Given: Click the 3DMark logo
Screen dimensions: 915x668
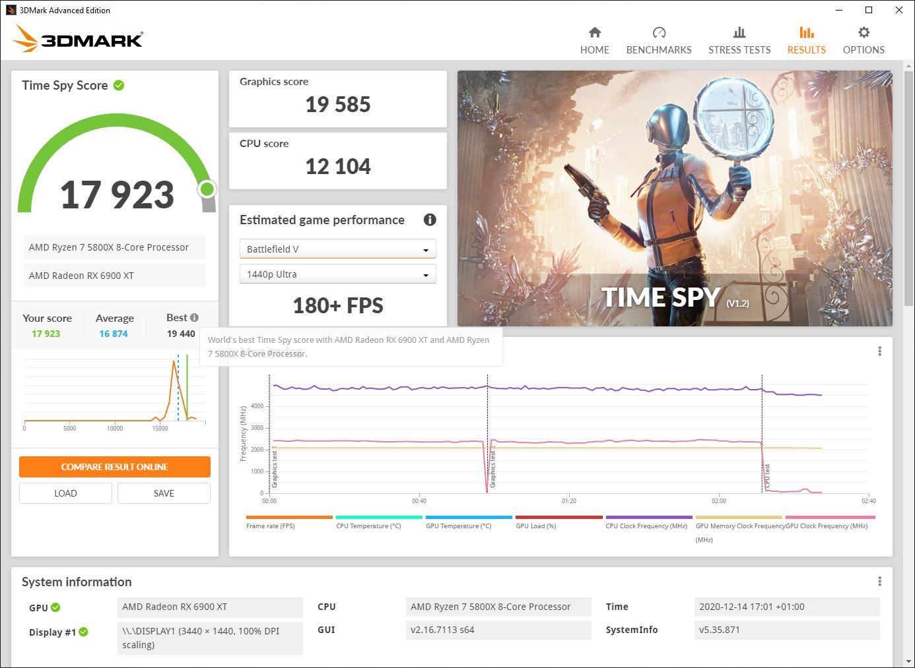Looking at the screenshot, I should 78,38.
